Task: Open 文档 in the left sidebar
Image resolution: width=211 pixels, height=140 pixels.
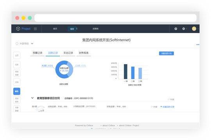Action: [x=17, y=82]
